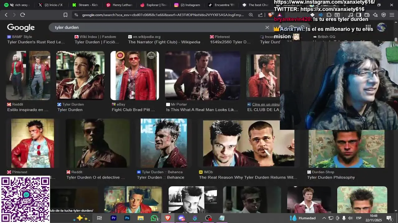Open File Explorer folder in taskbar
Image resolution: width=398 pixels, height=223 pixels.
141,218
